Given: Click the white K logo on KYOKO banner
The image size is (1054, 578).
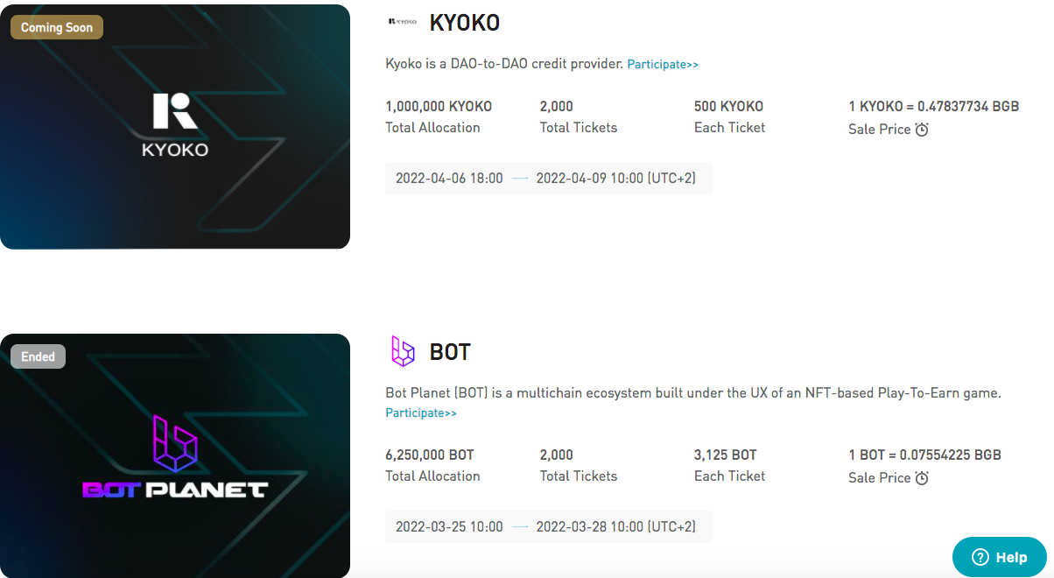Looking at the screenshot, I should click(x=175, y=111).
